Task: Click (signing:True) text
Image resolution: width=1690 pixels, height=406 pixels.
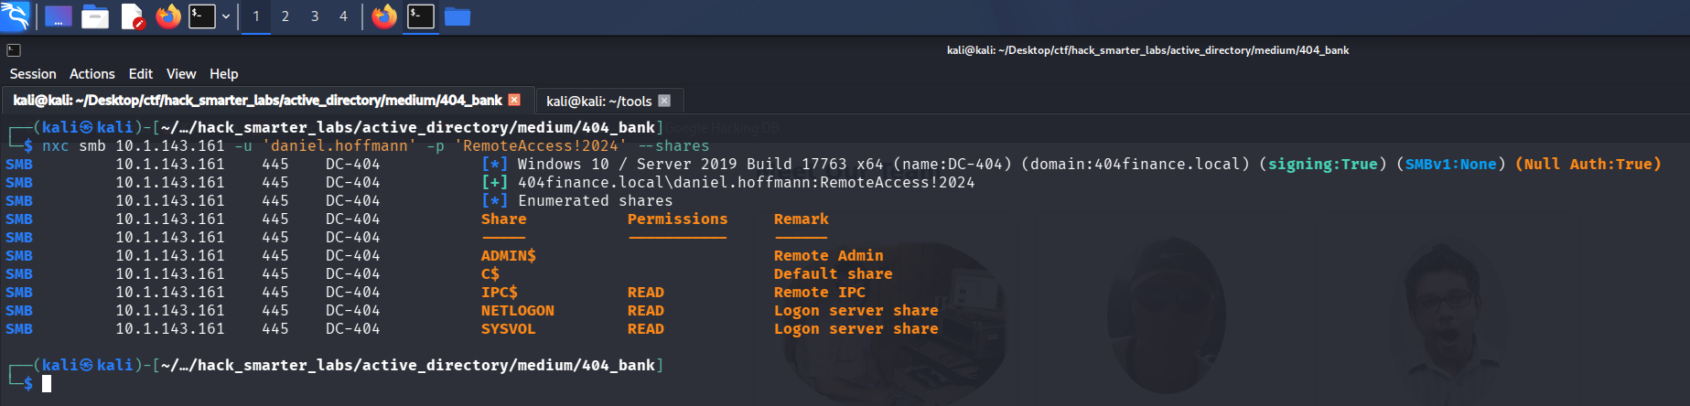Action: pyautogui.click(x=1322, y=165)
